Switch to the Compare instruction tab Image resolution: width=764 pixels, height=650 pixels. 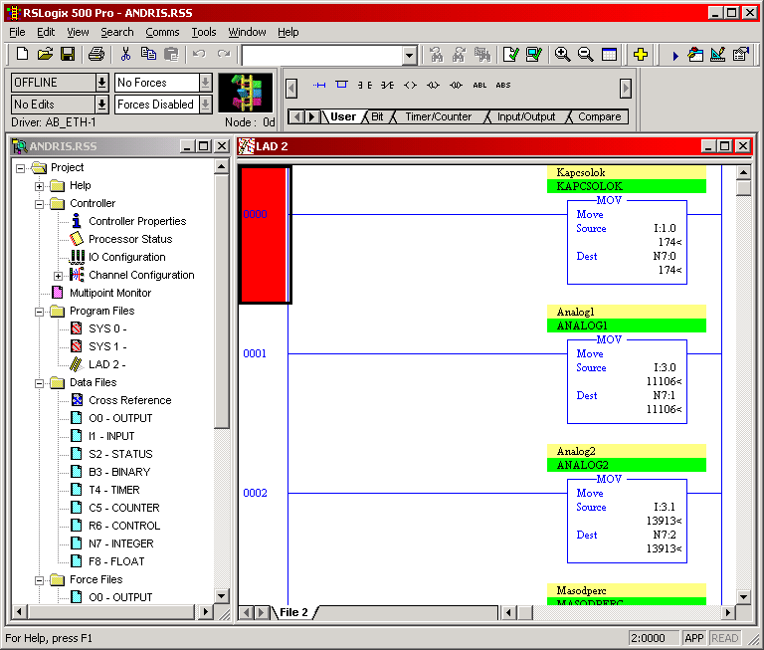tap(599, 116)
